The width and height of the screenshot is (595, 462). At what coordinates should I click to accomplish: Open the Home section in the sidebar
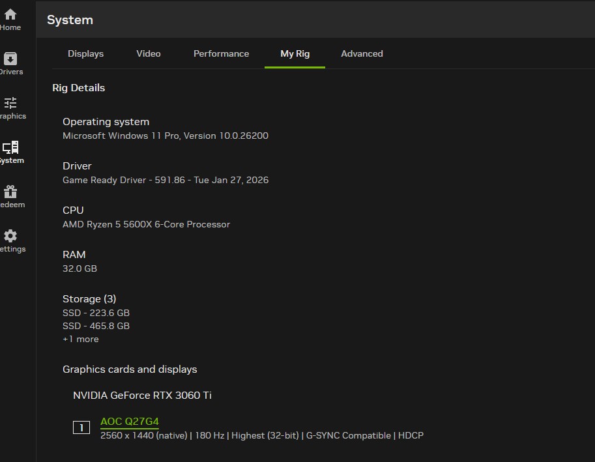click(x=10, y=20)
